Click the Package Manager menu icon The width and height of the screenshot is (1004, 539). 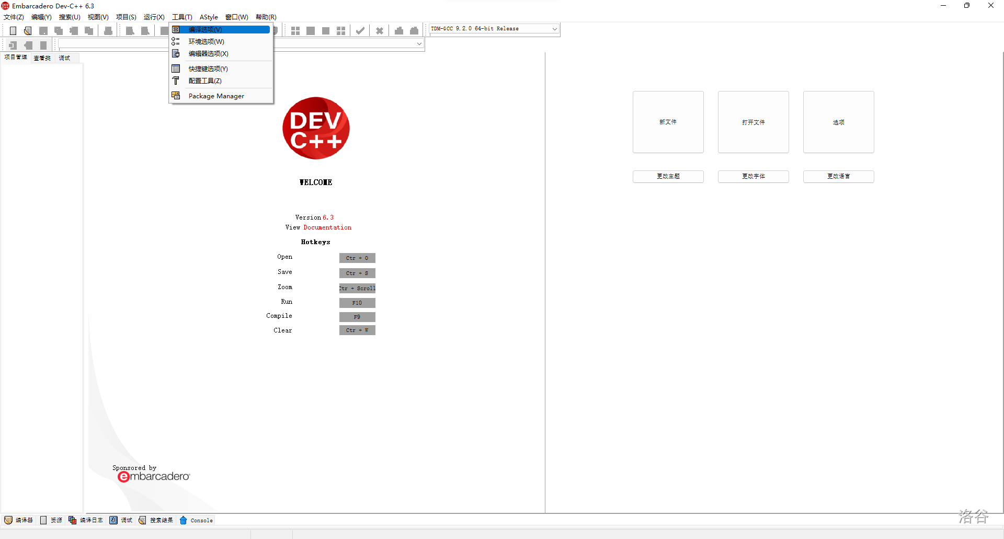coord(176,96)
